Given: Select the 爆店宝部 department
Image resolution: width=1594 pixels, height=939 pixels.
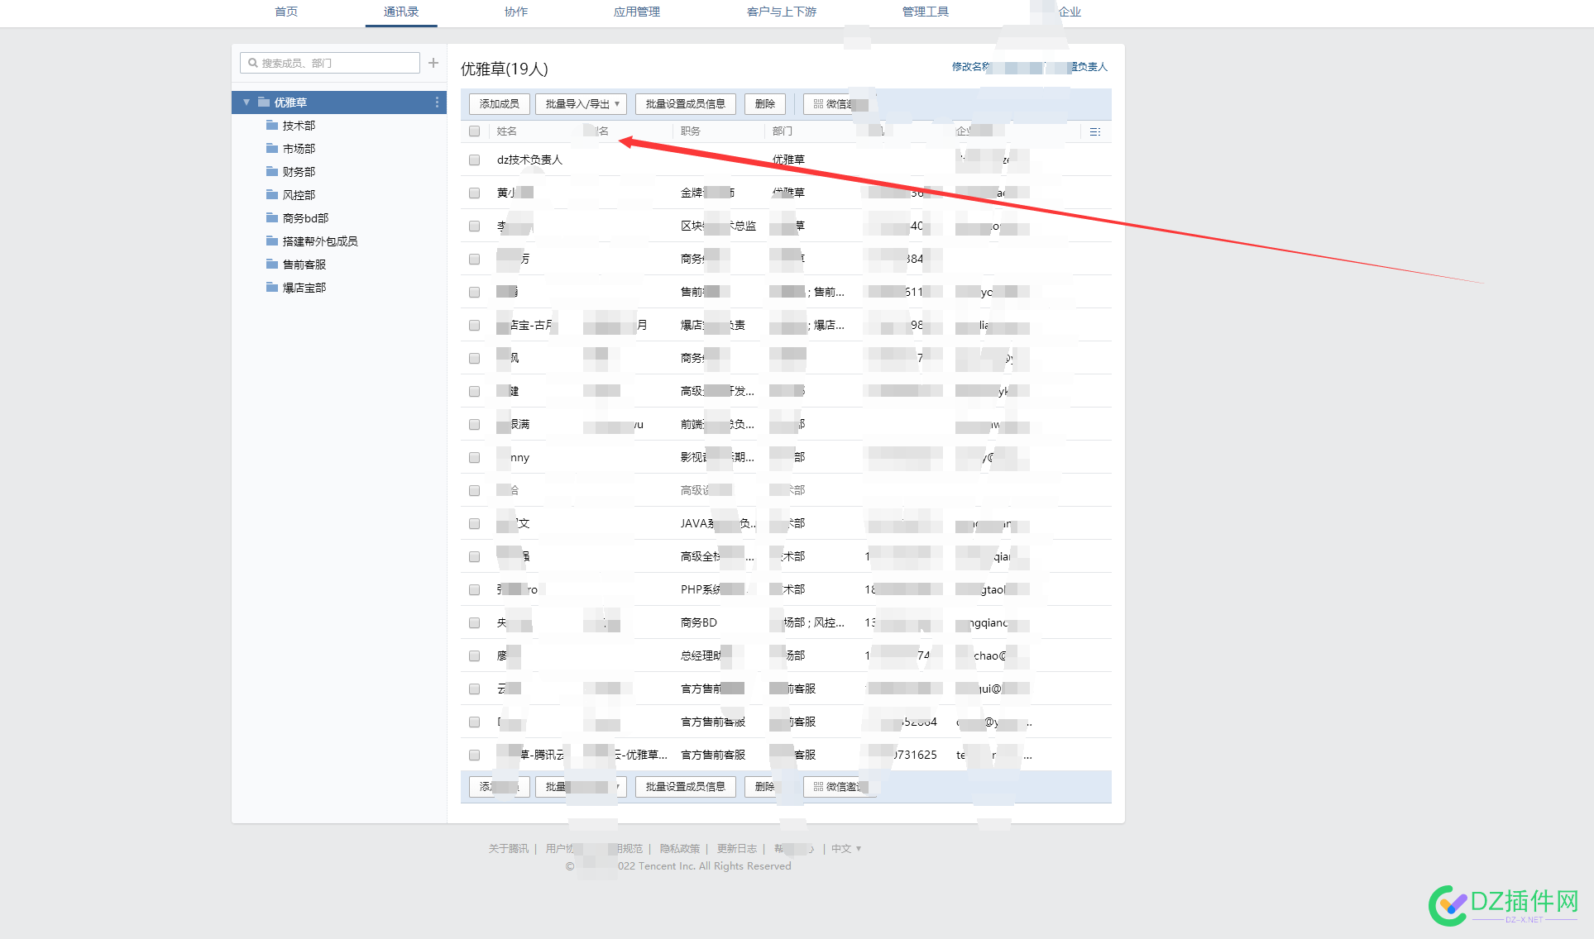Looking at the screenshot, I should 304,288.
